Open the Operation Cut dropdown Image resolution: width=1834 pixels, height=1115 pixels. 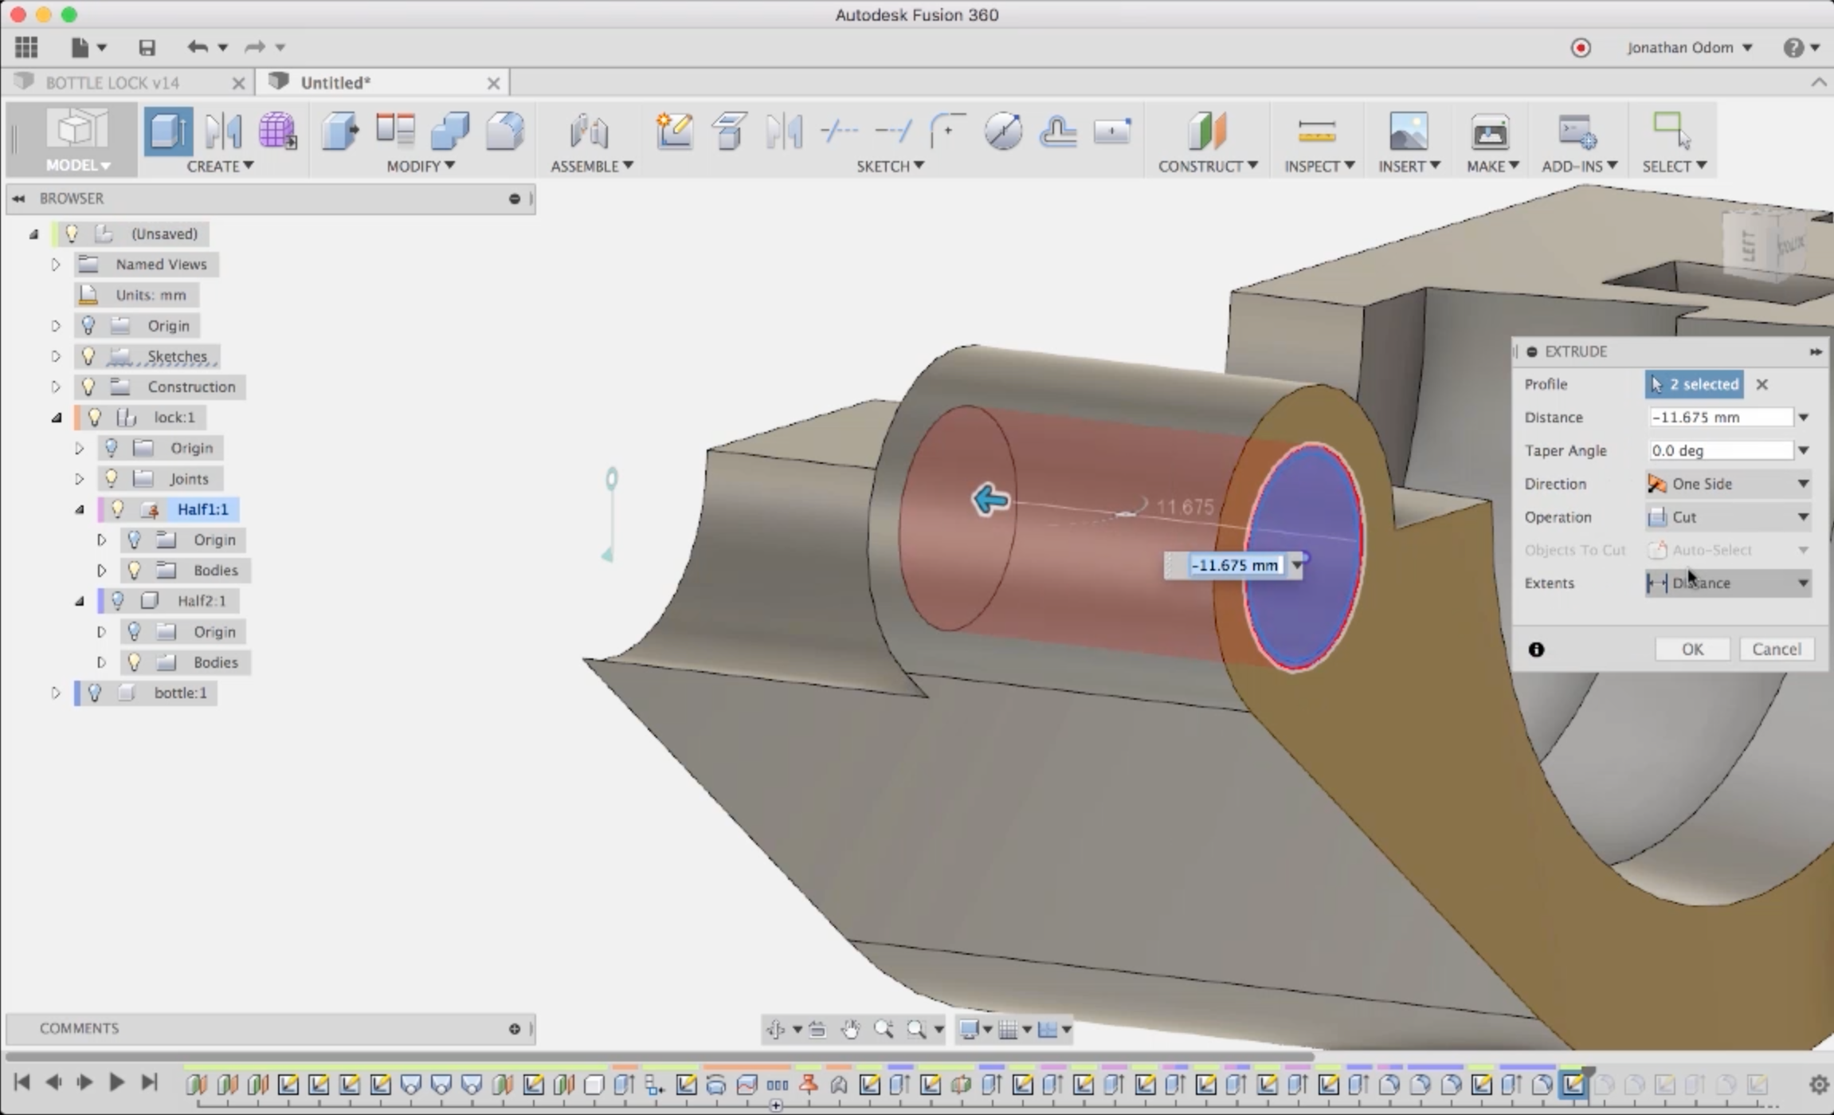click(1727, 517)
